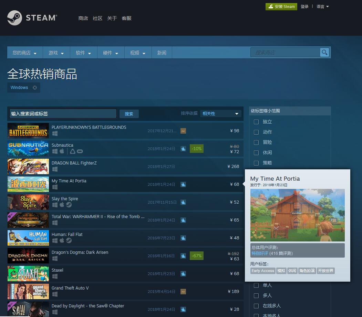Viewport: 362px width, 317px height.
Task: Click the thumbs-up icon on the Total War: WARHAMMER II row
Action: pos(183,220)
